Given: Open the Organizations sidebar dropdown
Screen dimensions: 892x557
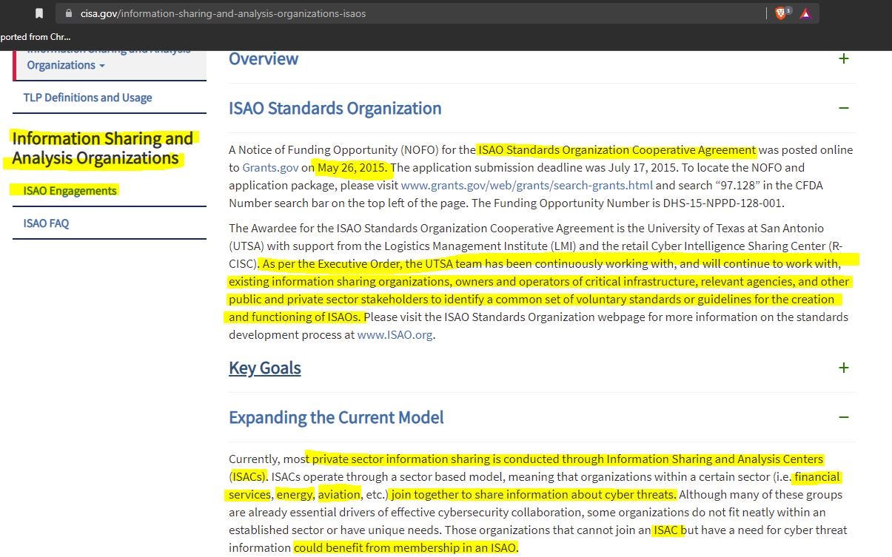Looking at the screenshot, I should click(x=66, y=65).
